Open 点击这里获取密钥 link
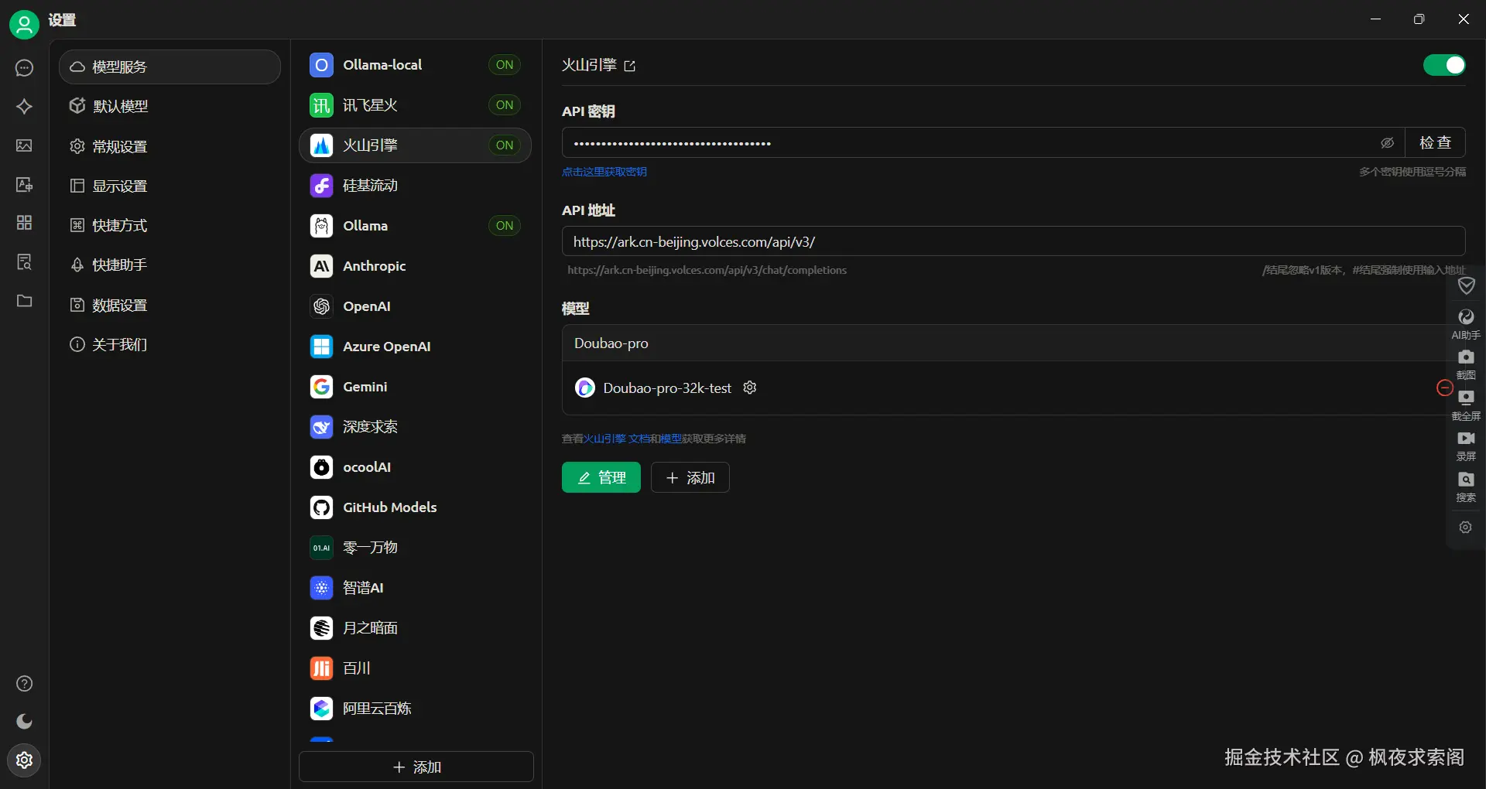The image size is (1486, 789). [604, 172]
